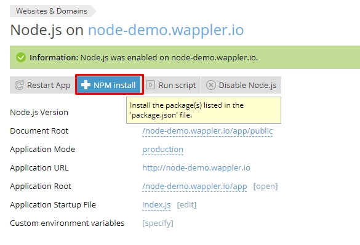The width and height of the screenshot is (360, 245).
Task: Click the [edit] link beside index.js
Action: [x=186, y=204]
